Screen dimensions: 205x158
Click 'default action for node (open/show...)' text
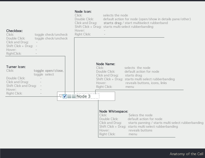pos(147,19)
